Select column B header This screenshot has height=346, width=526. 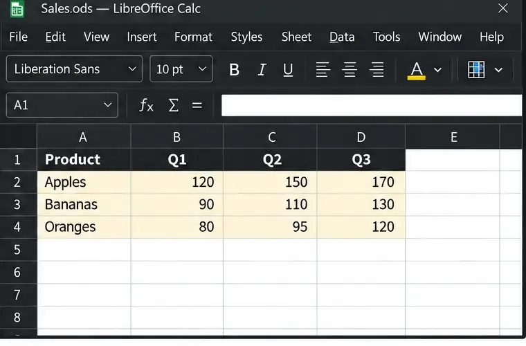pyautogui.click(x=176, y=136)
